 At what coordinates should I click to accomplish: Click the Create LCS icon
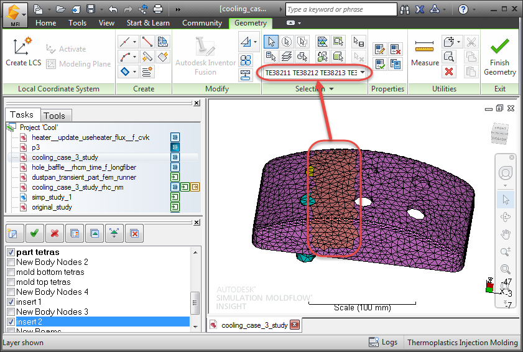22,45
